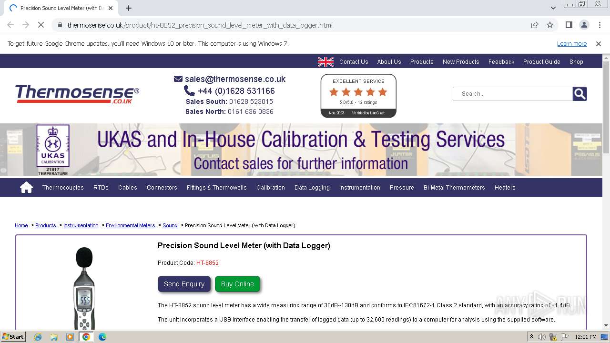
Task: Click the Chrome taskbar icon
Action: pos(86,337)
